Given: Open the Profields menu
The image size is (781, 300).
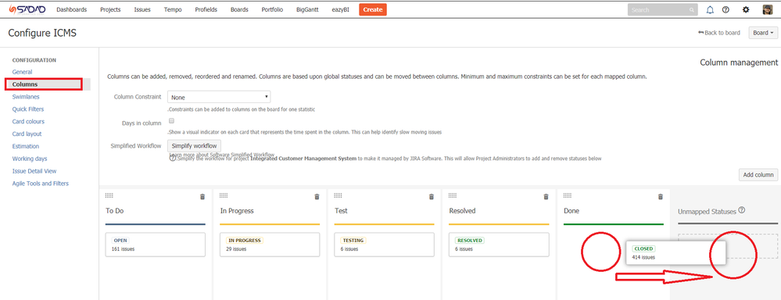Looking at the screenshot, I should [206, 9].
